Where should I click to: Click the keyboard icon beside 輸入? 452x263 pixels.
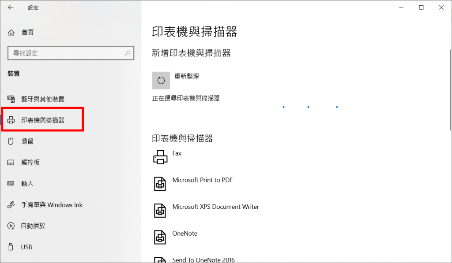click(11, 184)
